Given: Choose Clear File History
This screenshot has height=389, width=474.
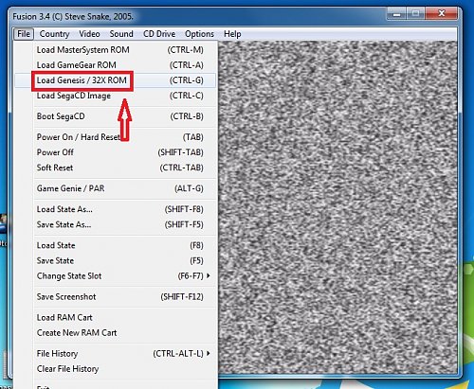Looking at the screenshot, I should click(x=116, y=369).
